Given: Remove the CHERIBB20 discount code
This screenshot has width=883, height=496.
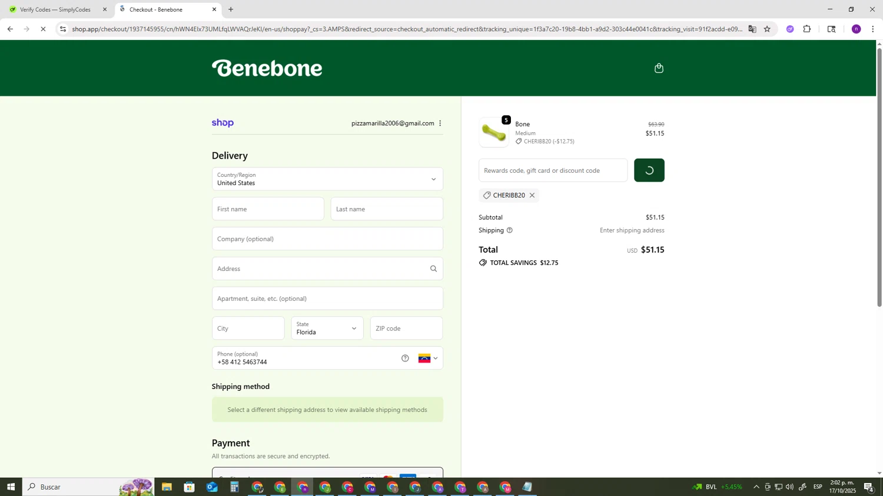Looking at the screenshot, I should (x=532, y=196).
